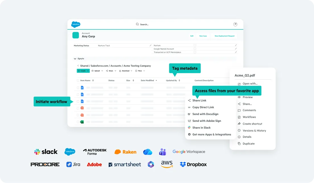Click the Smartsheet logo
The image size is (314, 183).
[x=125, y=164]
